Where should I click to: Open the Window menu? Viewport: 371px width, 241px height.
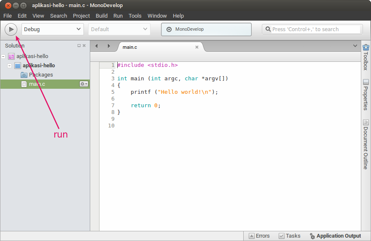(x=157, y=16)
